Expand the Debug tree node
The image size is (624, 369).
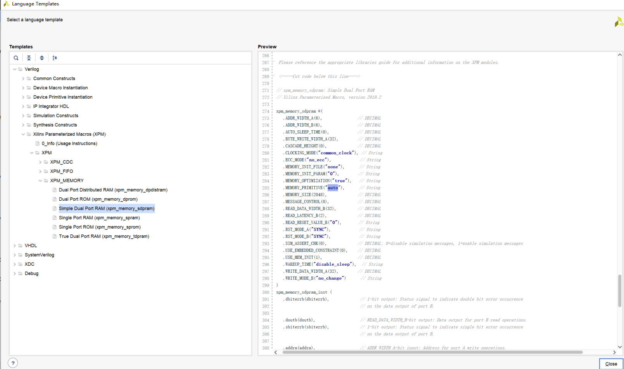tap(15, 273)
